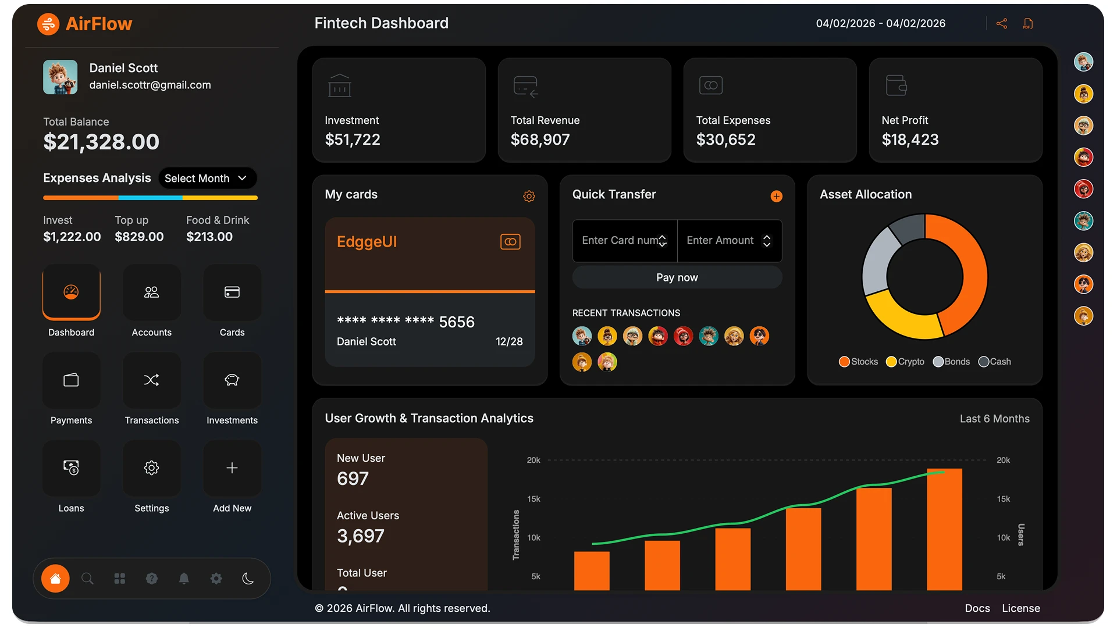Click the top avatar in the right user strip

click(1083, 62)
